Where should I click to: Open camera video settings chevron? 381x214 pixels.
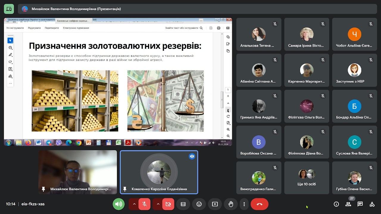158,204
